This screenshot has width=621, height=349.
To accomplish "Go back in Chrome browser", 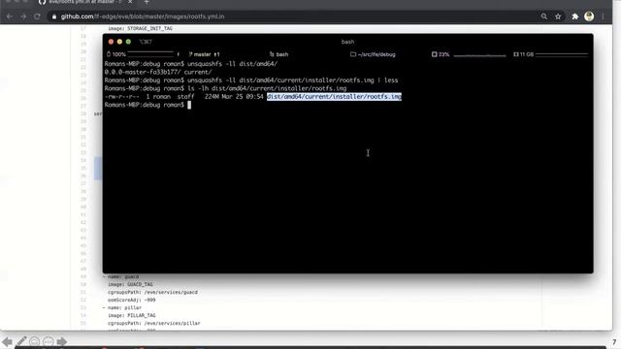I will pyautogui.click(x=10, y=16).
